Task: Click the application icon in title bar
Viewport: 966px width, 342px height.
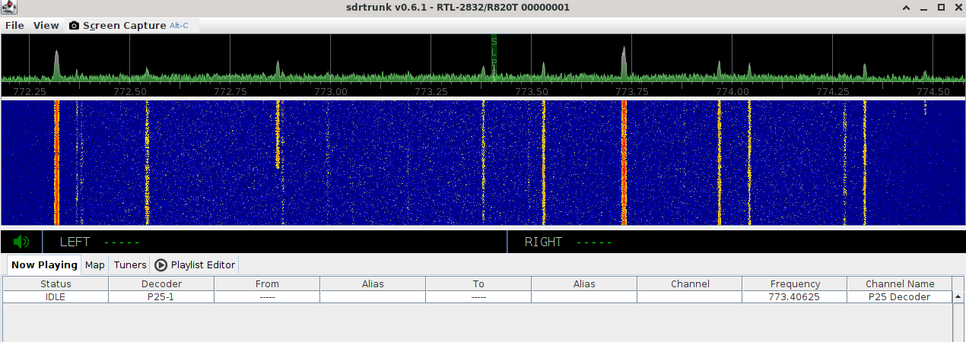Action: [9, 7]
